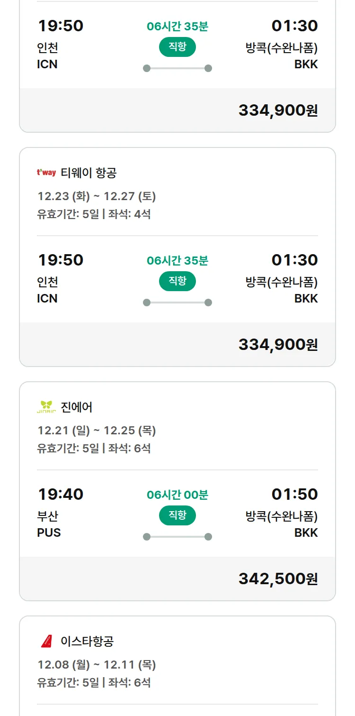Click the PUS airport code
The height and width of the screenshot is (716, 355).
coord(49,532)
